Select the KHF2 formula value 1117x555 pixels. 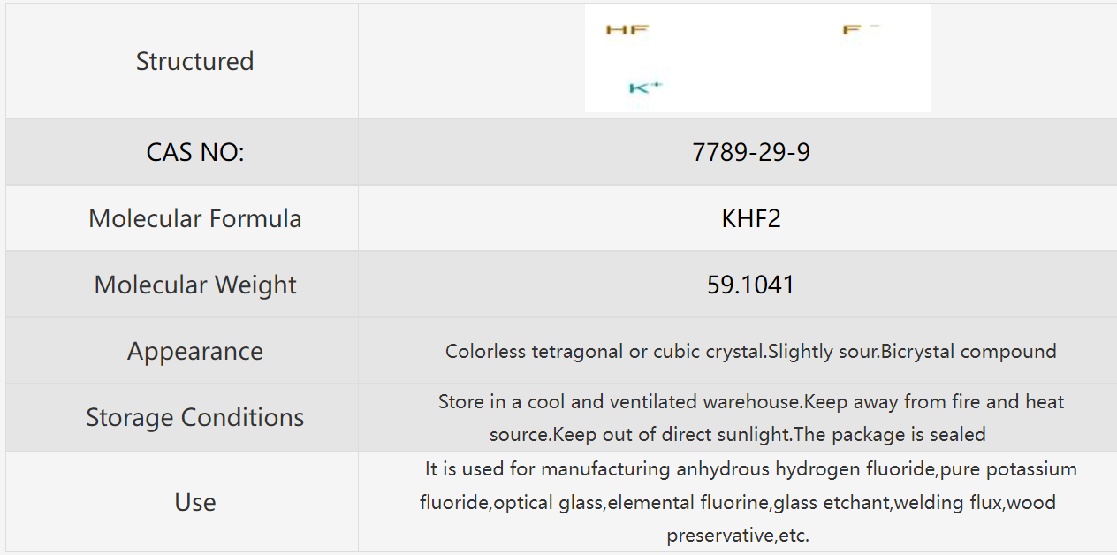(x=750, y=218)
